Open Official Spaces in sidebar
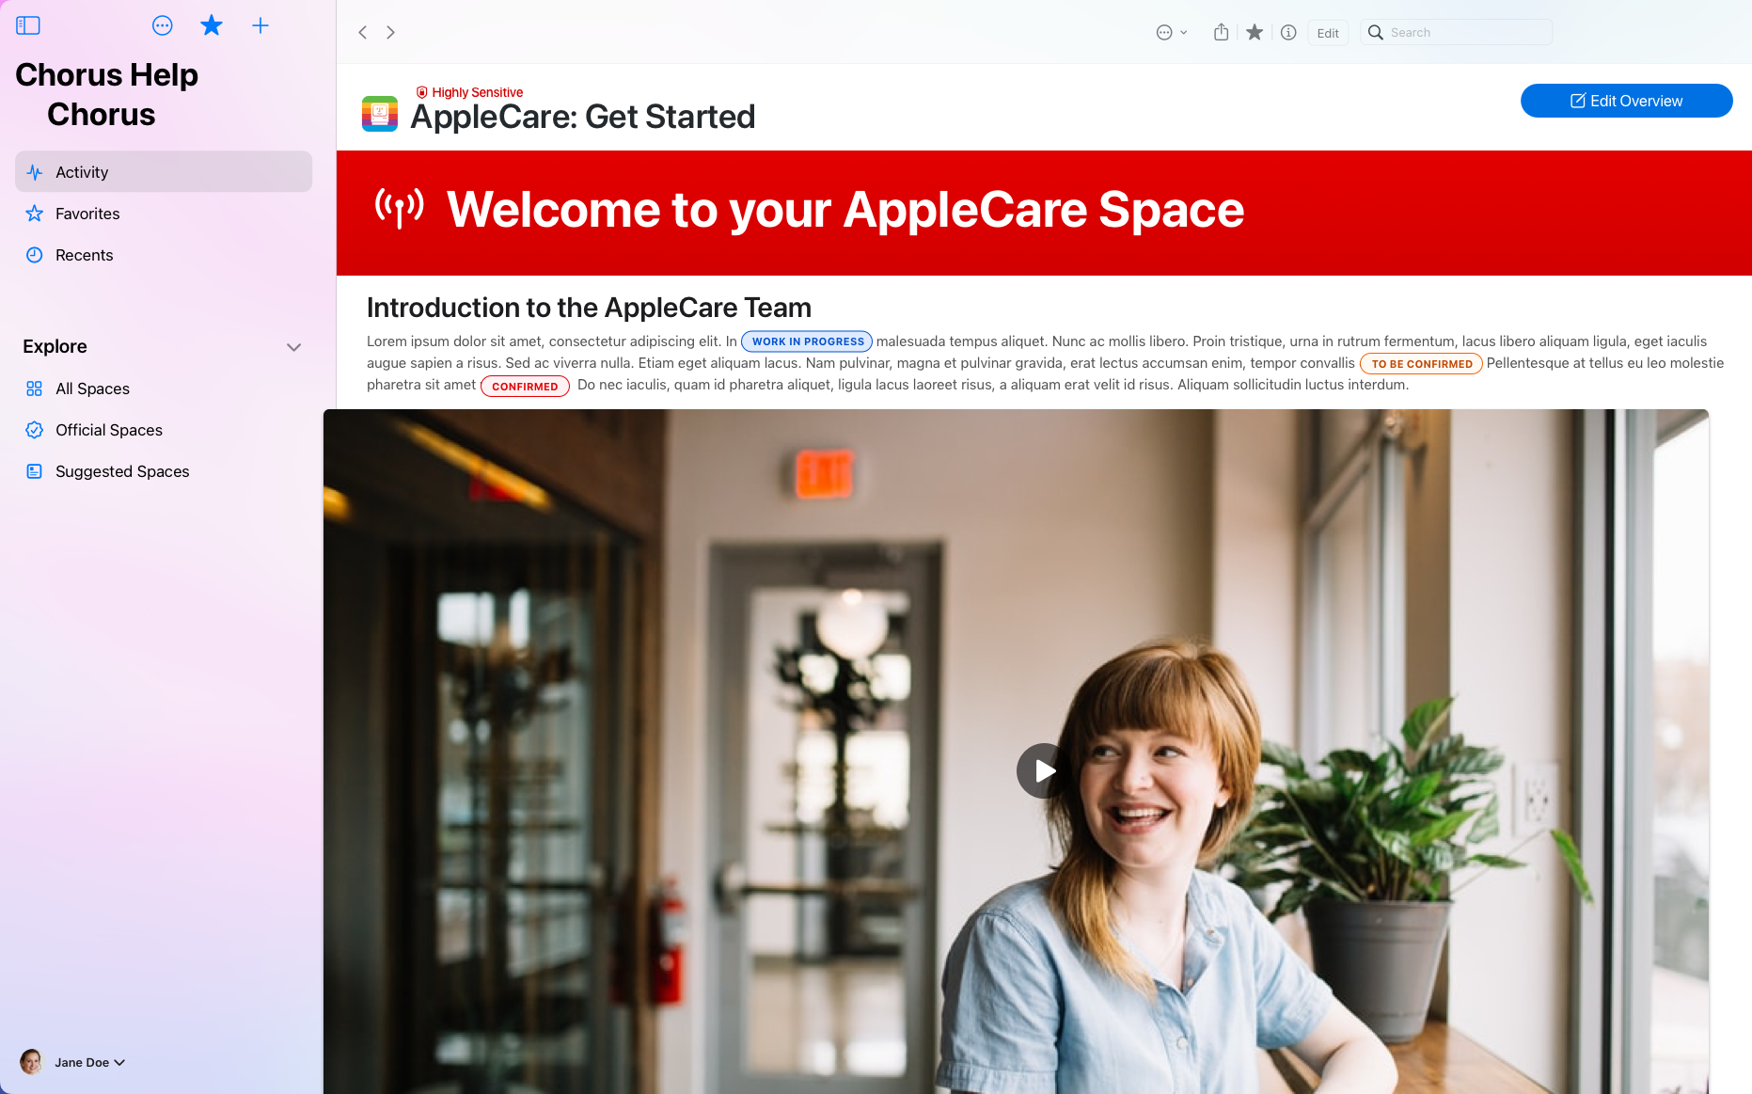 click(164, 430)
